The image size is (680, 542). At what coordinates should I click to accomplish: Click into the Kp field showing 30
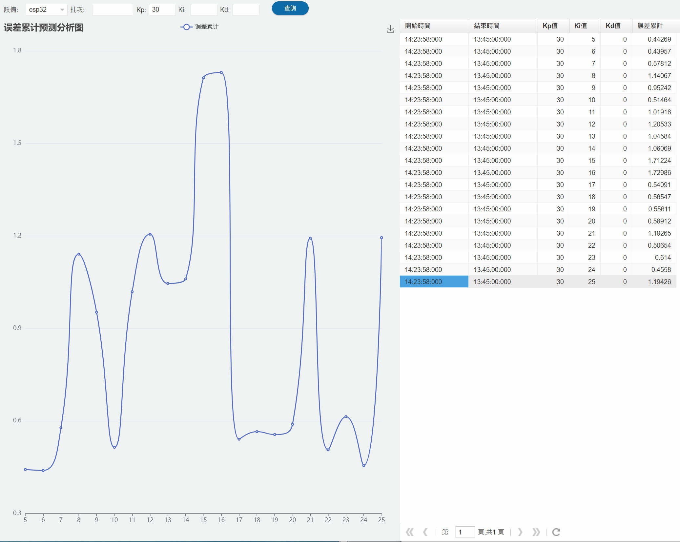coord(162,10)
